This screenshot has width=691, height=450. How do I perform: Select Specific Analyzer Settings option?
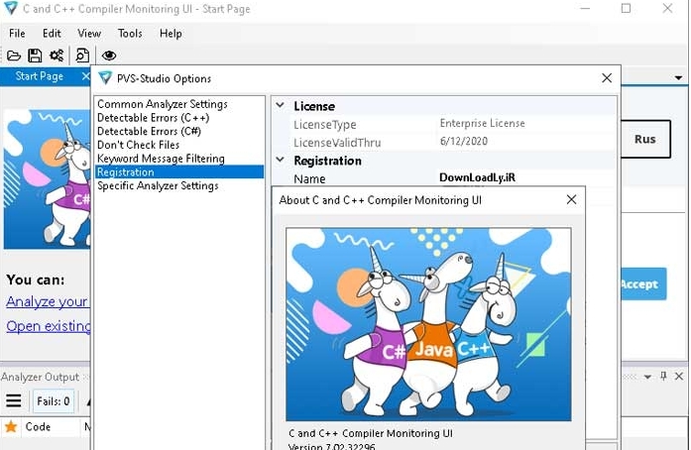pos(158,185)
